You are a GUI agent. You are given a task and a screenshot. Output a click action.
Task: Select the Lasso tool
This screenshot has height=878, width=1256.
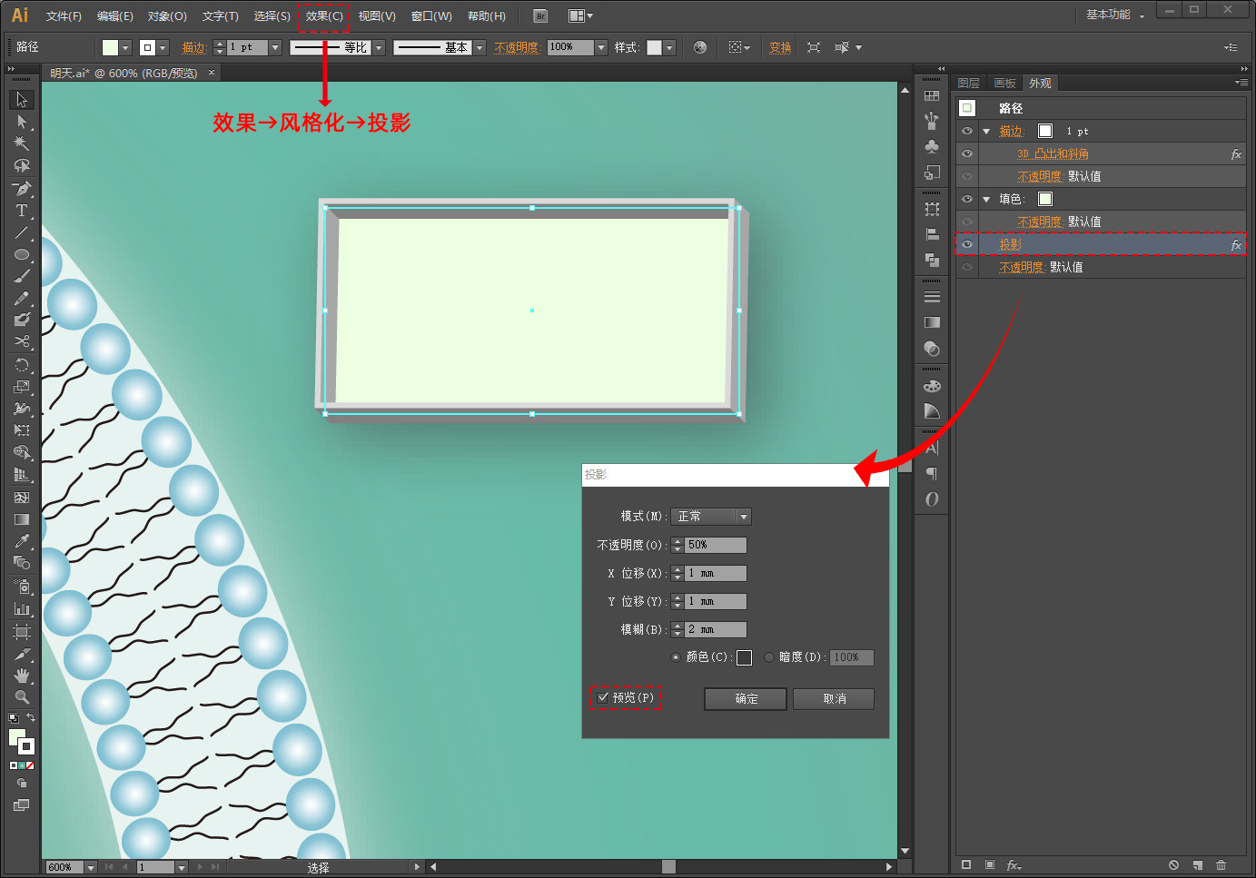click(x=22, y=166)
